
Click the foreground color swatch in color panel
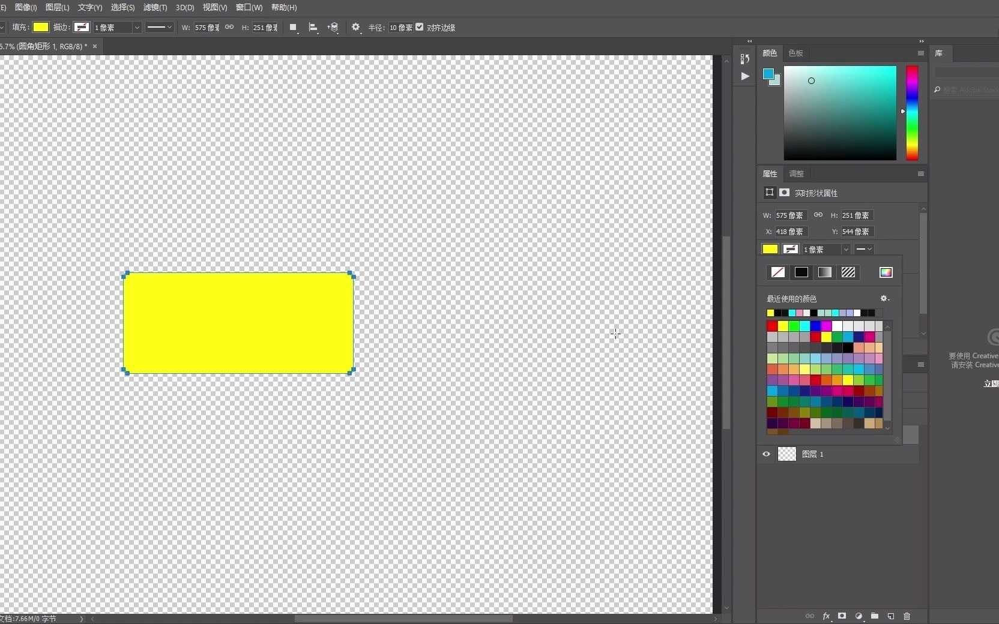pyautogui.click(x=768, y=74)
